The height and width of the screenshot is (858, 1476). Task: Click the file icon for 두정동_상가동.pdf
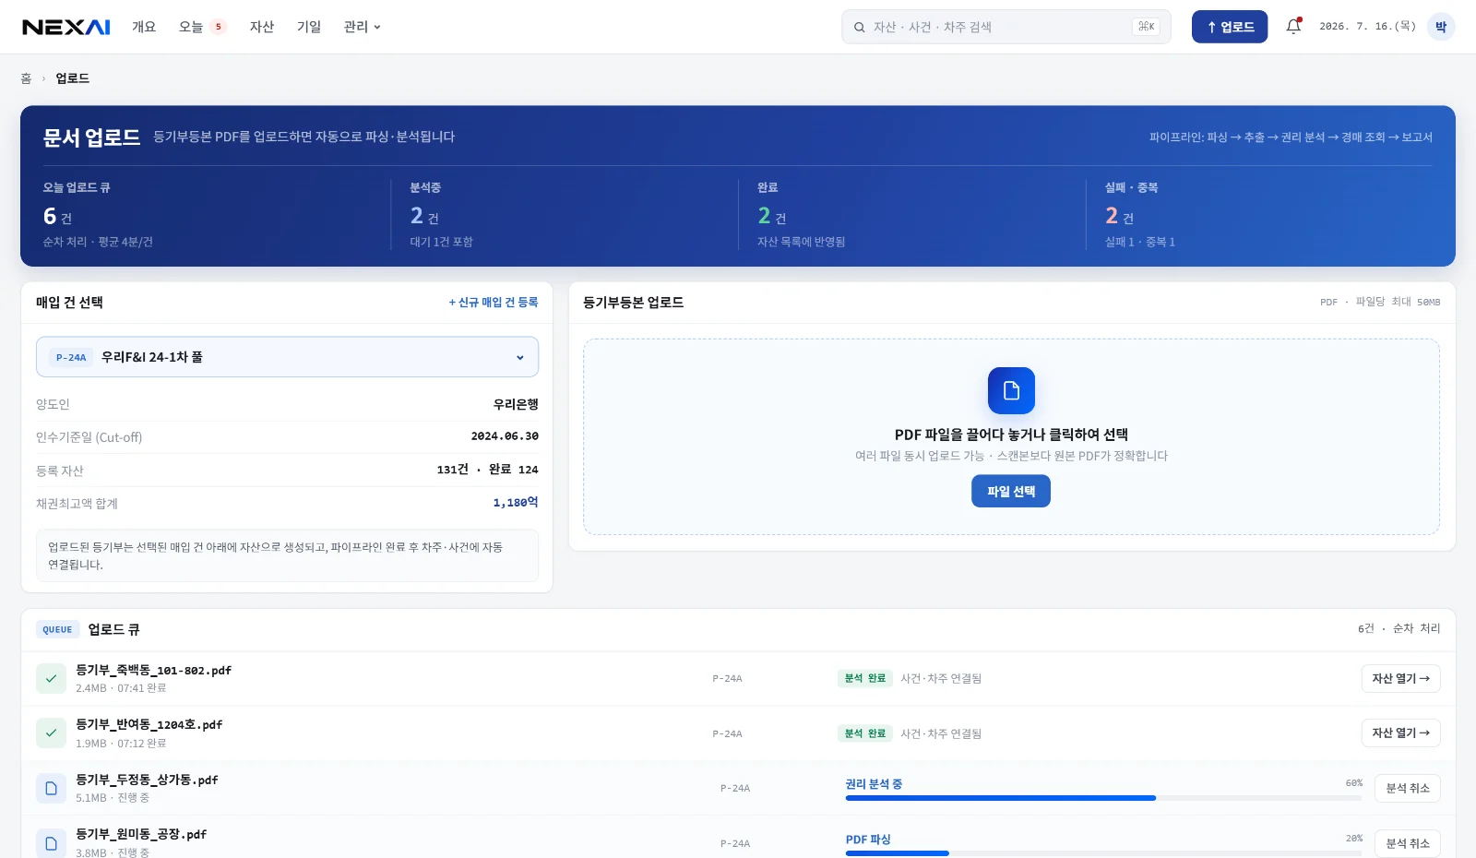51,788
